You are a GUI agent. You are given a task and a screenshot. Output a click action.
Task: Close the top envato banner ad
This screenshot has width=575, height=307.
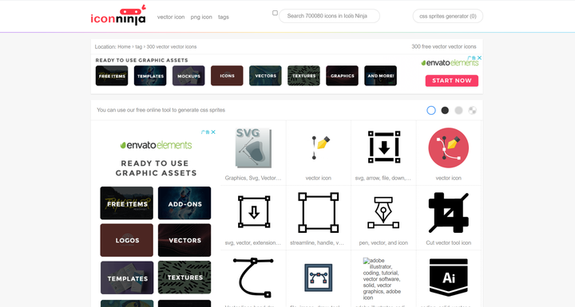(479, 58)
